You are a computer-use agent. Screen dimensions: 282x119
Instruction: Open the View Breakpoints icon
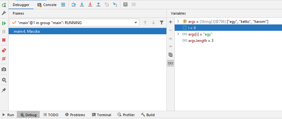4,50
